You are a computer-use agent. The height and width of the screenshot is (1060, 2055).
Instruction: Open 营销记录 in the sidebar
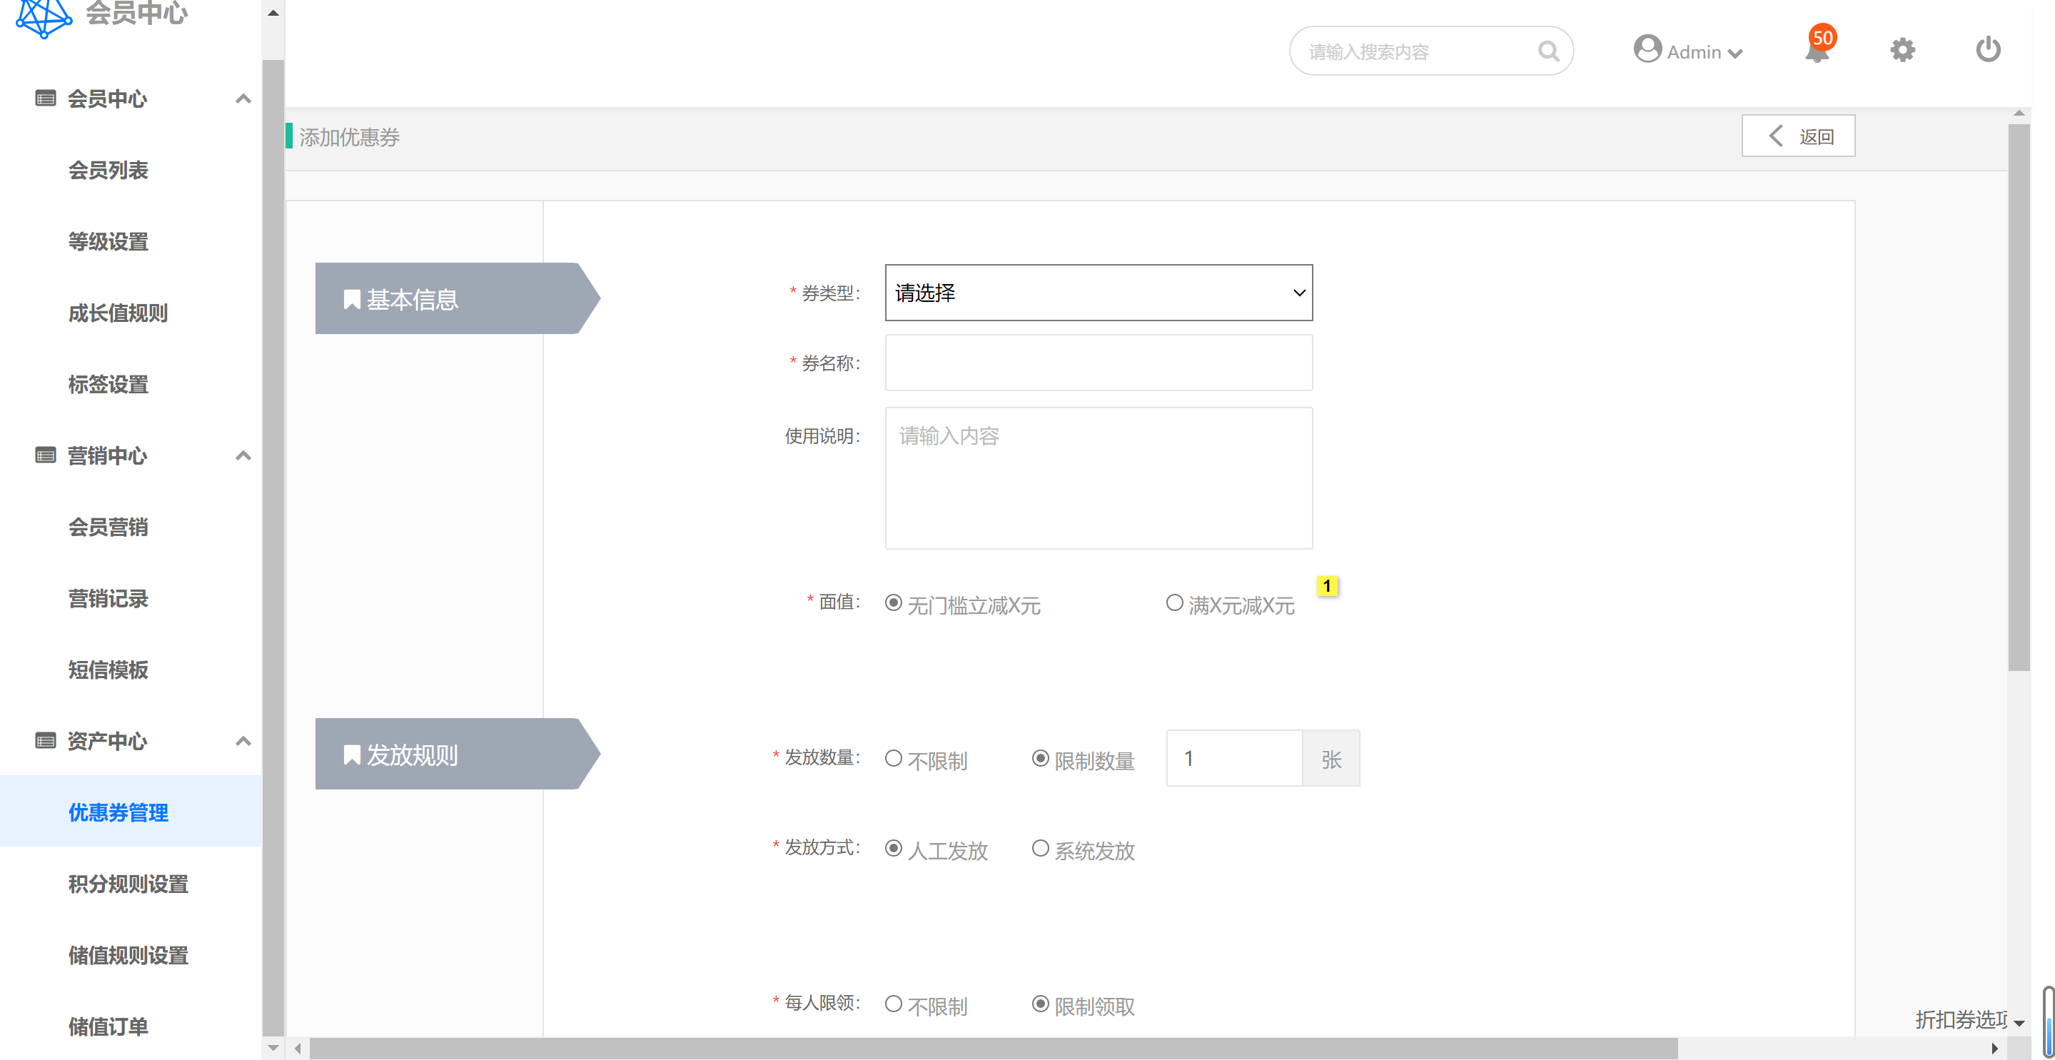click(x=108, y=598)
